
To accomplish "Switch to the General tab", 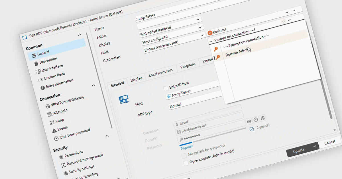I will tap(117, 84).
